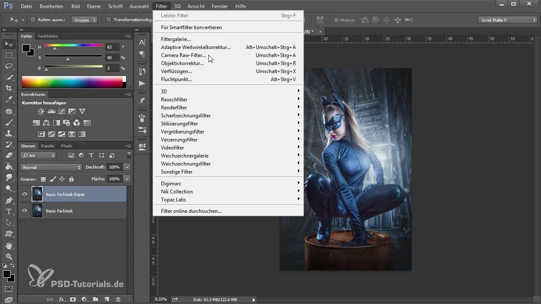Select the Crop tool

click(x=9, y=88)
